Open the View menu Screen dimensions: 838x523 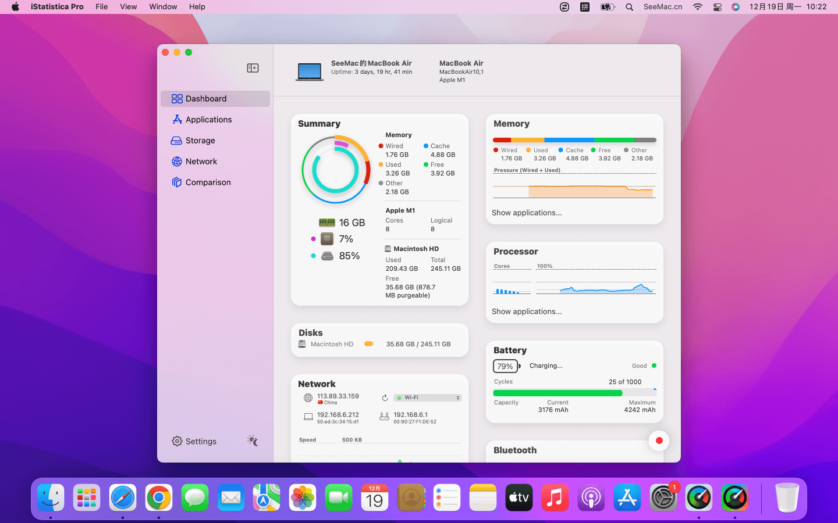129,7
